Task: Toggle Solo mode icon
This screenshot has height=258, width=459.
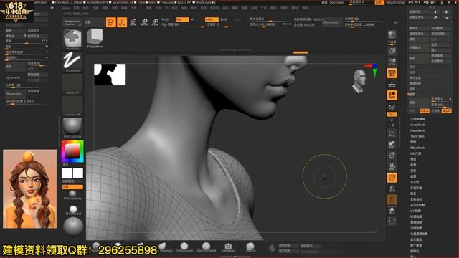Action: (x=392, y=211)
